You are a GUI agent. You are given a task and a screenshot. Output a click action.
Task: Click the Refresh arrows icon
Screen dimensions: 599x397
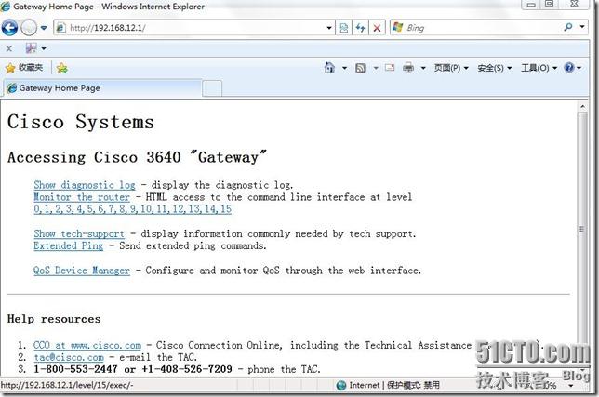point(360,28)
